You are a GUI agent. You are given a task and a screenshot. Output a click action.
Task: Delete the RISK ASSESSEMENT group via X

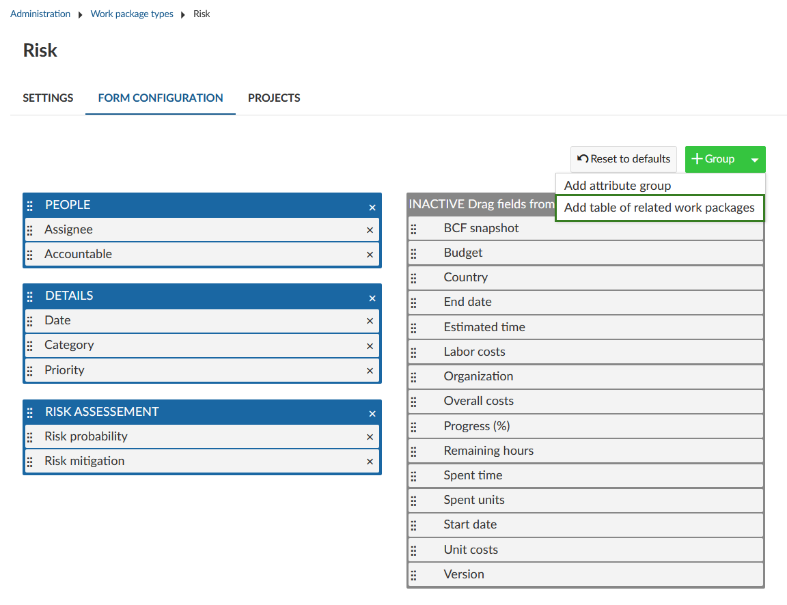[x=372, y=414]
